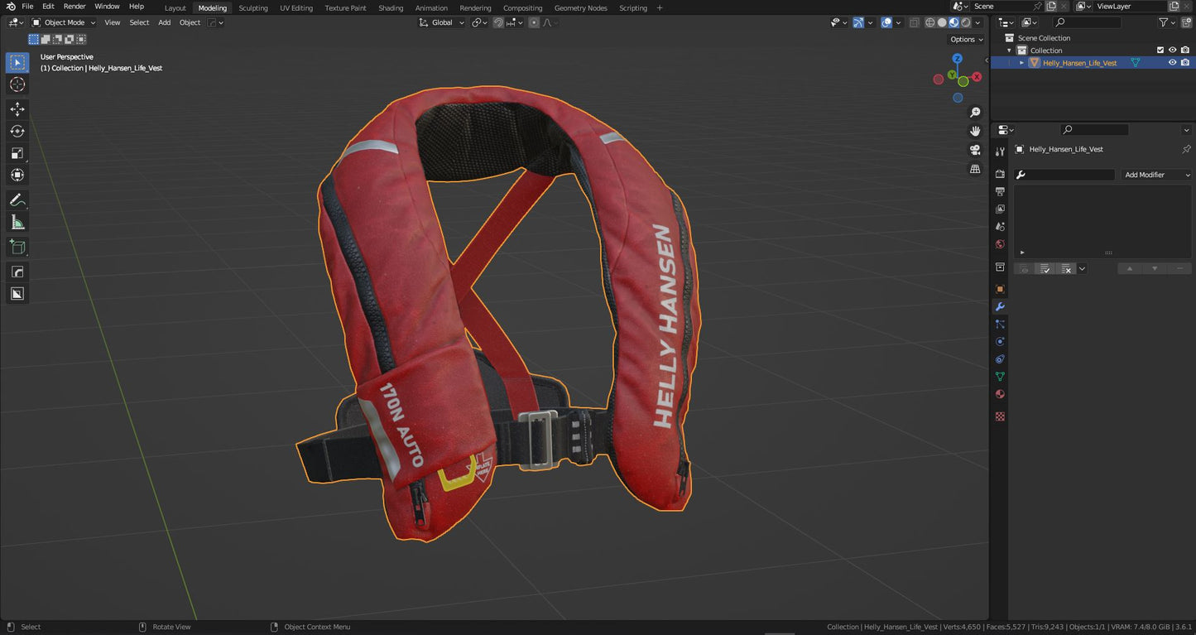Image resolution: width=1196 pixels, height=635 pixels.
Task: Open the Render Properties tab
Action: click(x=1000, y=173)
